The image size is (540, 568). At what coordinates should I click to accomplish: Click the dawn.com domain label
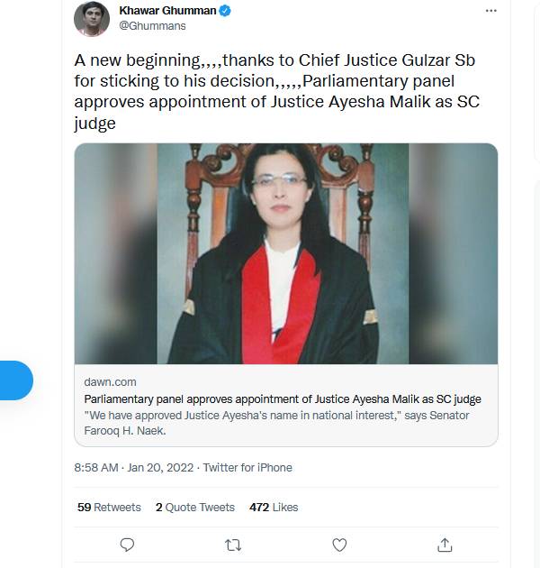coord(111,382)
